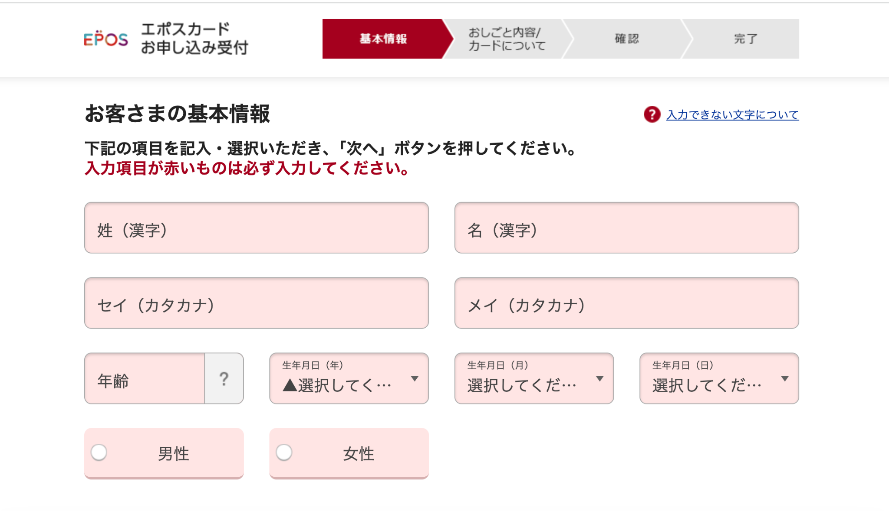Screen dimensions: 889x511
Task: Click the birth year dropdown arrow
Action: (x=415, y=379)
